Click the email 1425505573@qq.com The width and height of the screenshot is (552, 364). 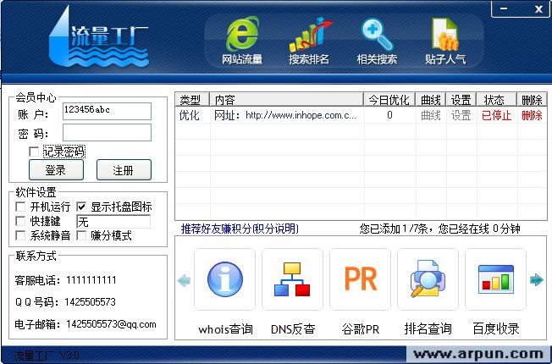(111, 324)
